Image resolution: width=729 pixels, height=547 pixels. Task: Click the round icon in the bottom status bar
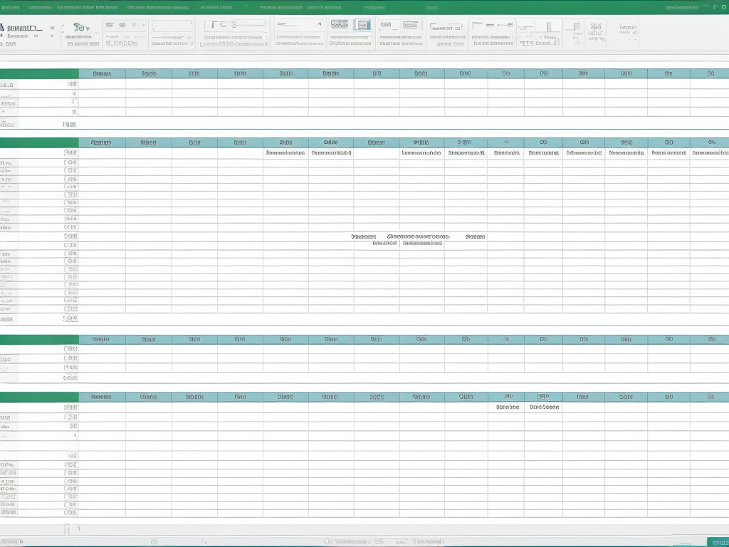(x=327, y=541)
